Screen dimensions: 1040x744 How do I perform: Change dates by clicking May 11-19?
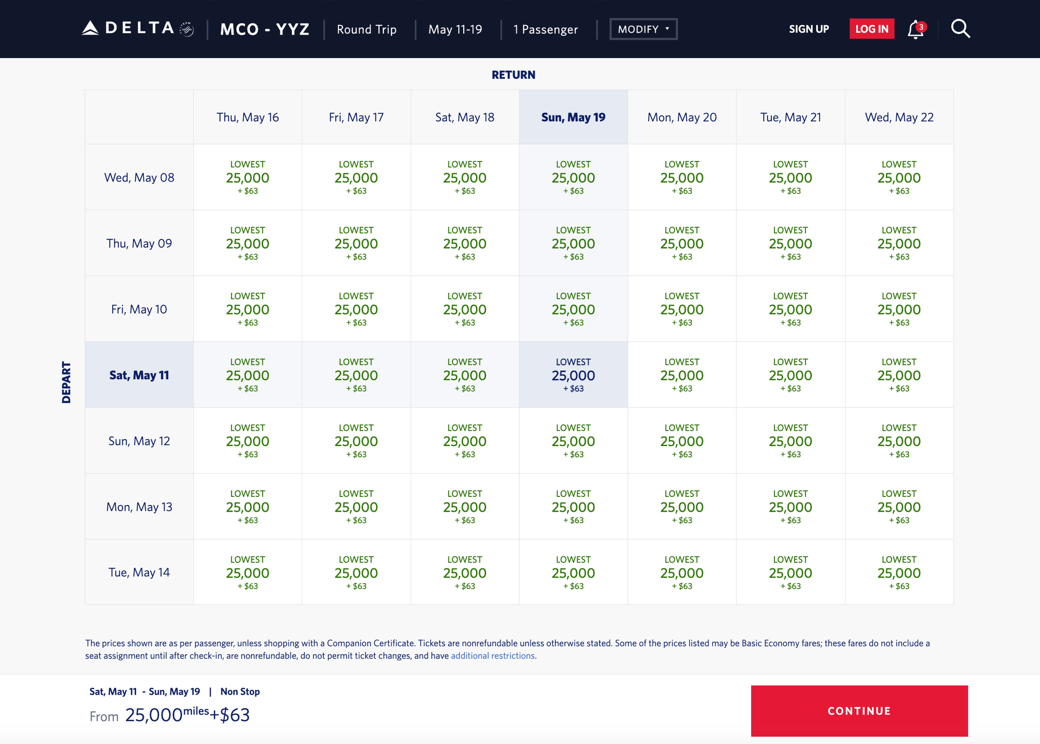[x=456, y=29]
